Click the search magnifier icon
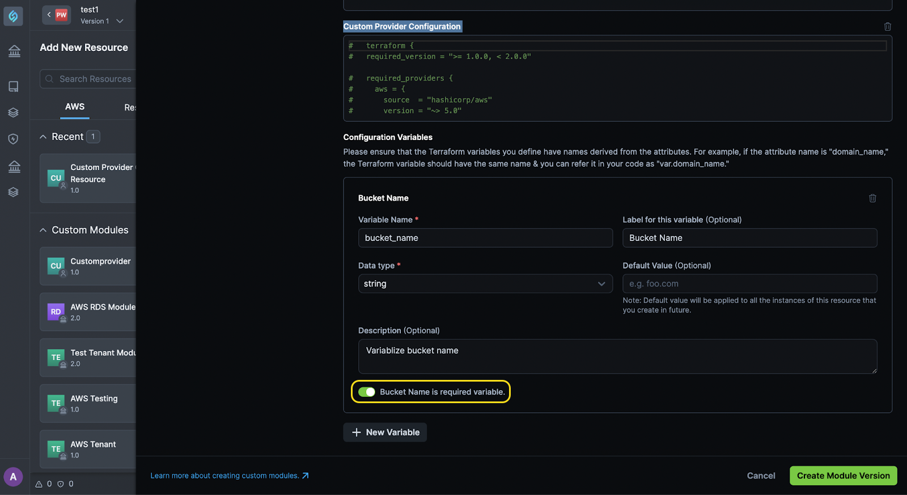907x495 pixels. click(x=49, y=79)
